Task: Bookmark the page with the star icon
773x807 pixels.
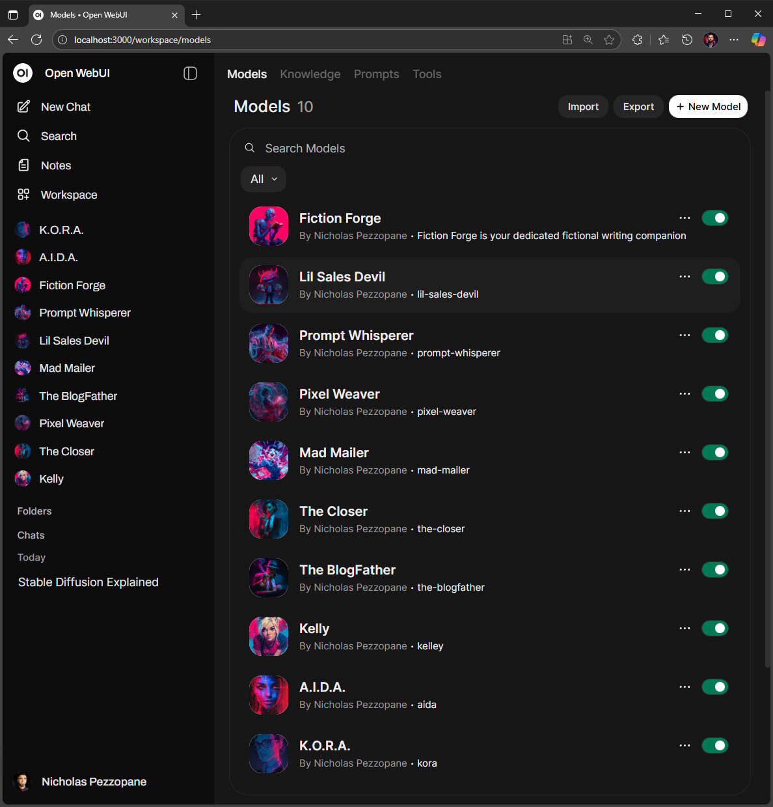Action: point(609,40)
